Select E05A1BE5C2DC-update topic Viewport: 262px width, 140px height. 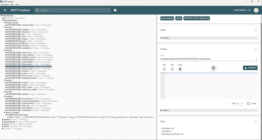17,94
